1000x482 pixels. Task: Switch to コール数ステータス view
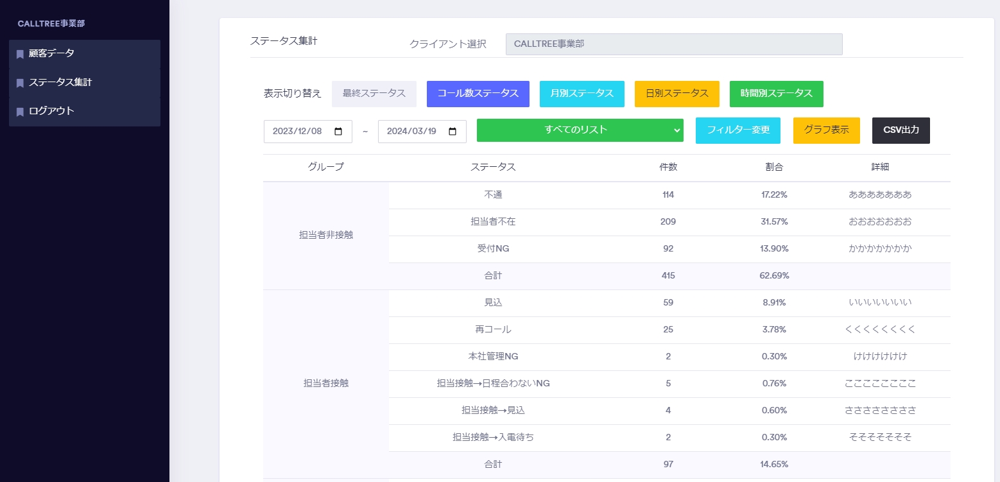coord(478,94)
